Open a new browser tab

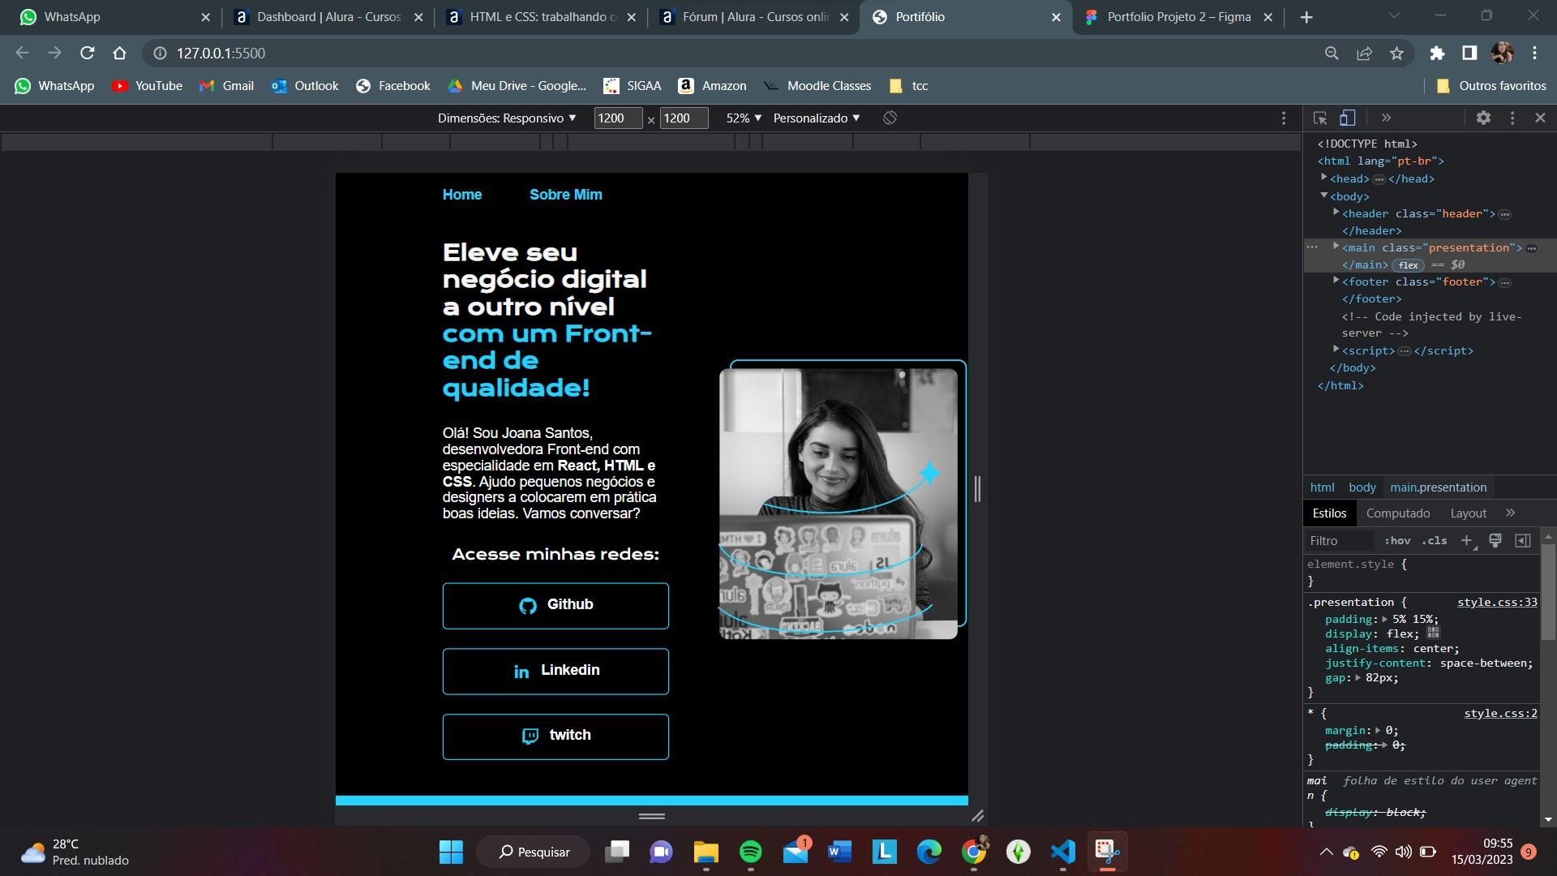click(1306, 17)
